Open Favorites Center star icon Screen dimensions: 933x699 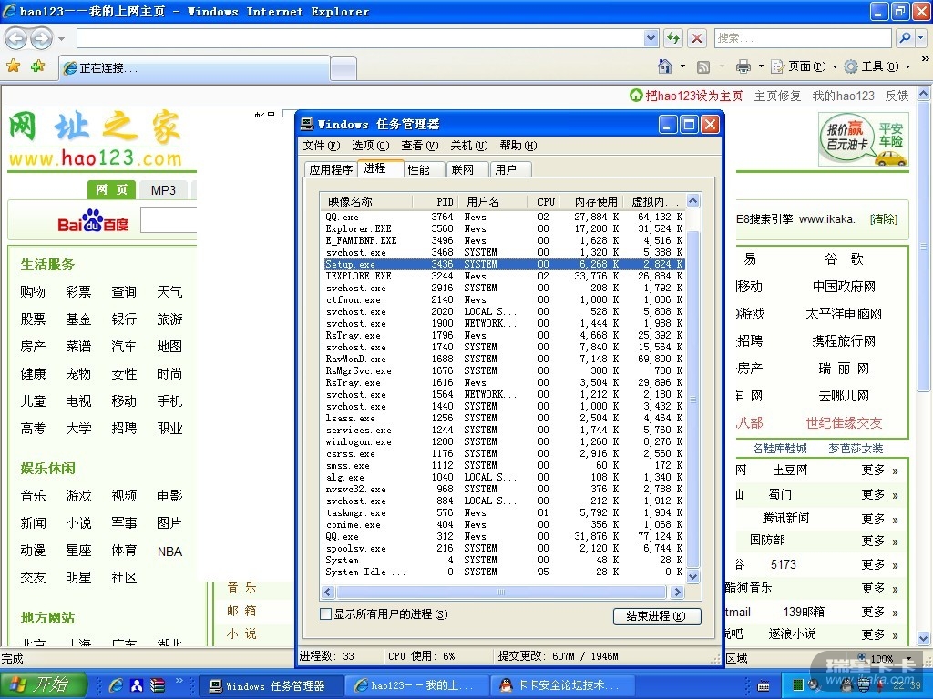[x=13, y=66]
